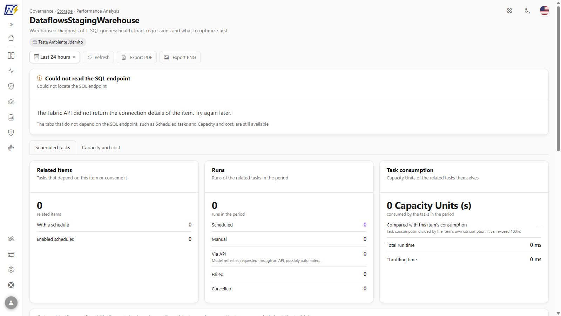
Task: Open the help lifebuoy icon in sidebar
Action: (11, 285)
